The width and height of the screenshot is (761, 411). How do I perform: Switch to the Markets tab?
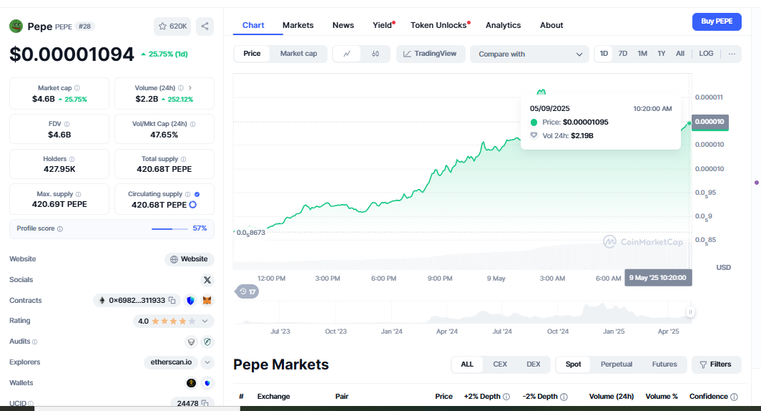pyautogui.click(x=298, y=25)
